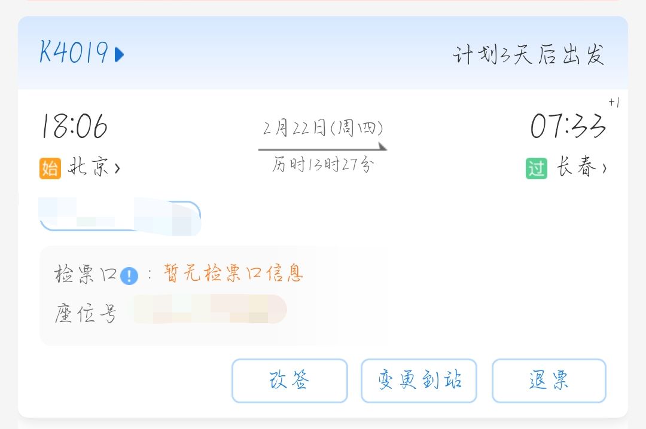Click 变更到站 button
This screenshot has width=646, height=429.
(x=419, y=381)
